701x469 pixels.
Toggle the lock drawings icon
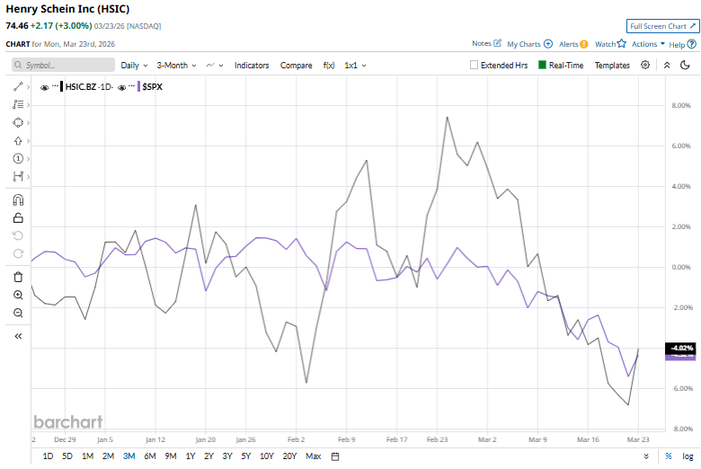click(18, 217)
